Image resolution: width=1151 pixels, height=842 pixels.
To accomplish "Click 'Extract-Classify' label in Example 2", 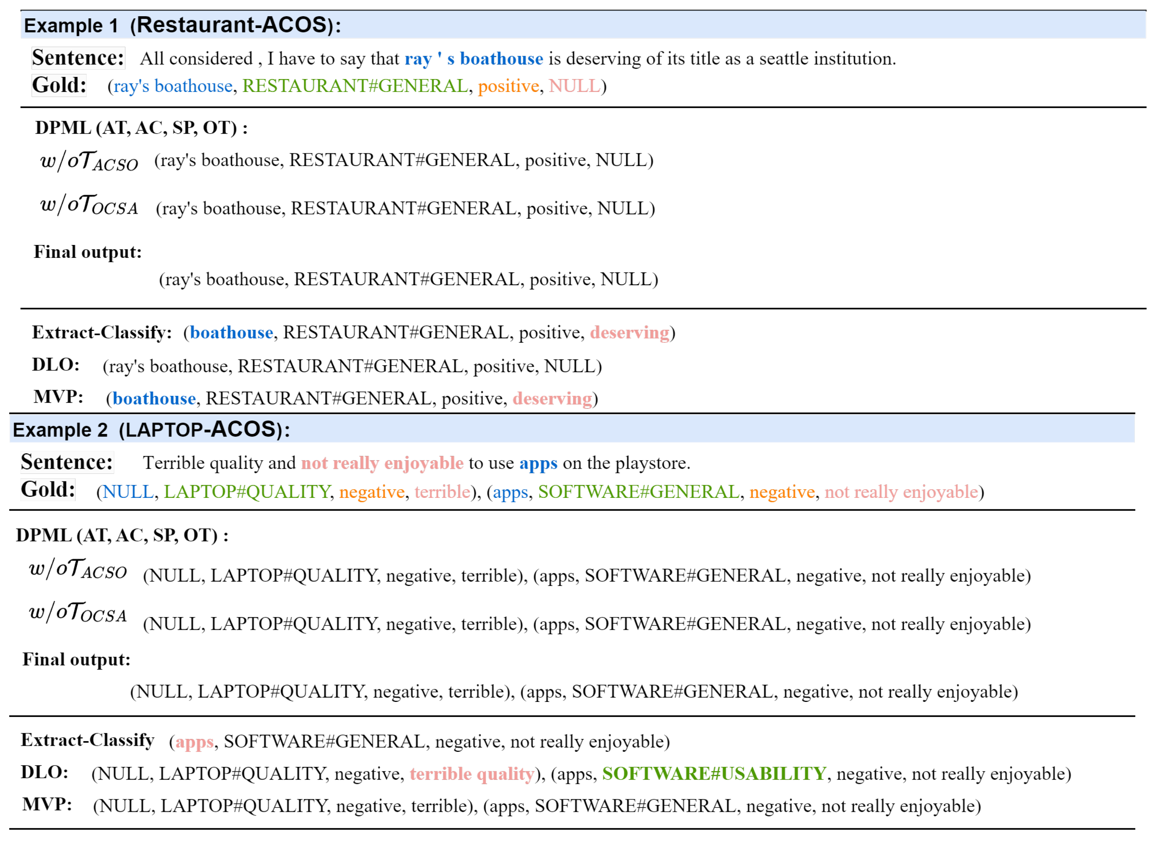I will click(x=88, y=740).
